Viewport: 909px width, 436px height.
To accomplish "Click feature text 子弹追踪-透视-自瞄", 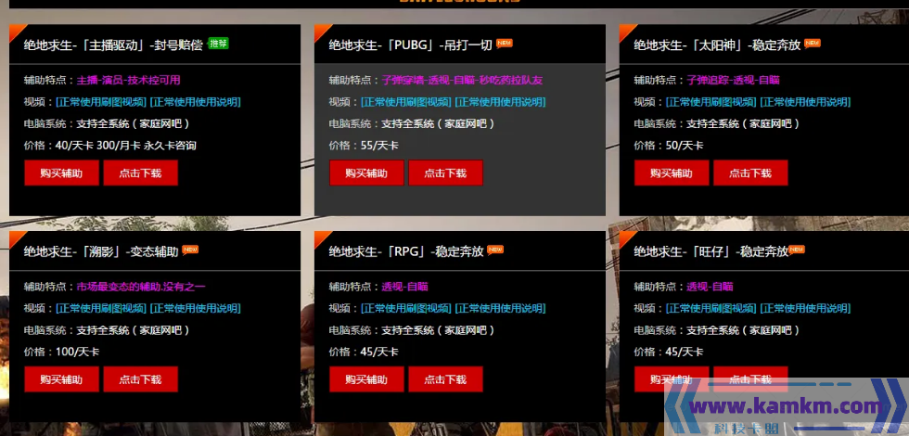I will (x=734, y=80).
